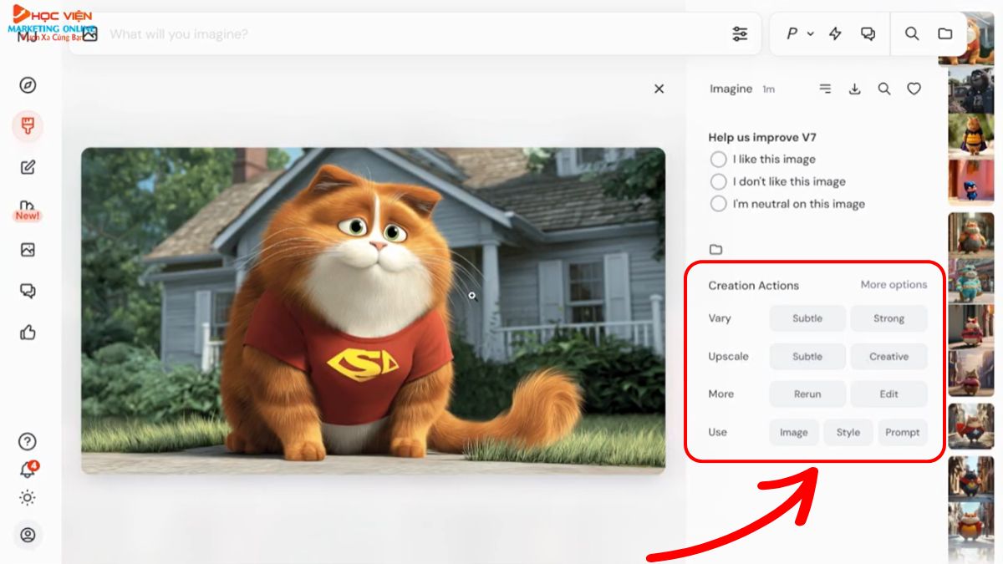The width and height of the screenshot is (1003, 564).
Task: Expand the personalization P dropdown
Action: (800, 33)
